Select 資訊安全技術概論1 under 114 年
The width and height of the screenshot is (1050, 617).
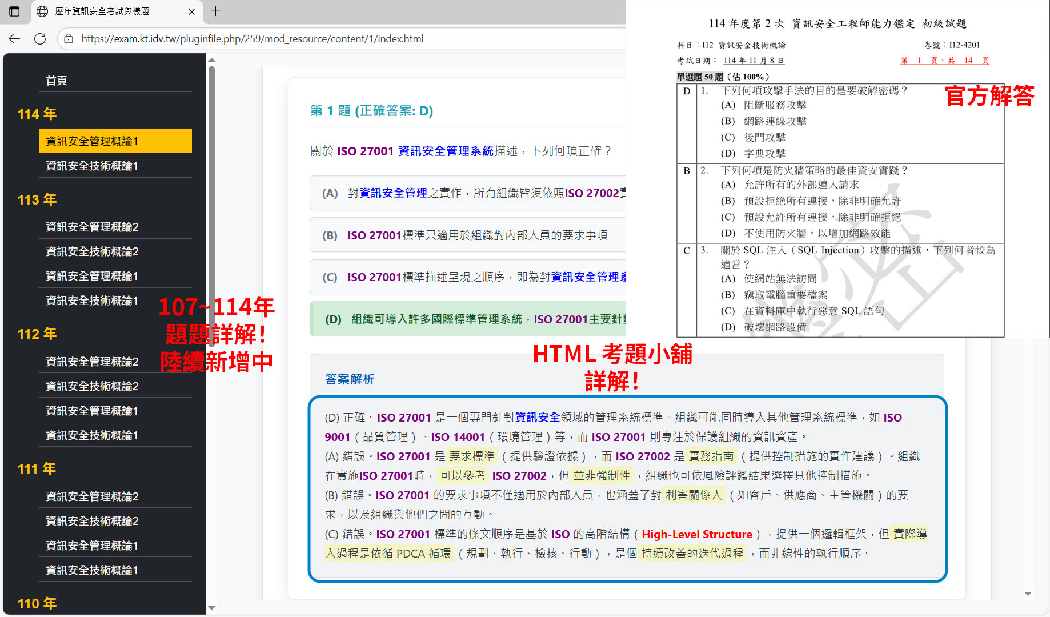tap(92, 166)
